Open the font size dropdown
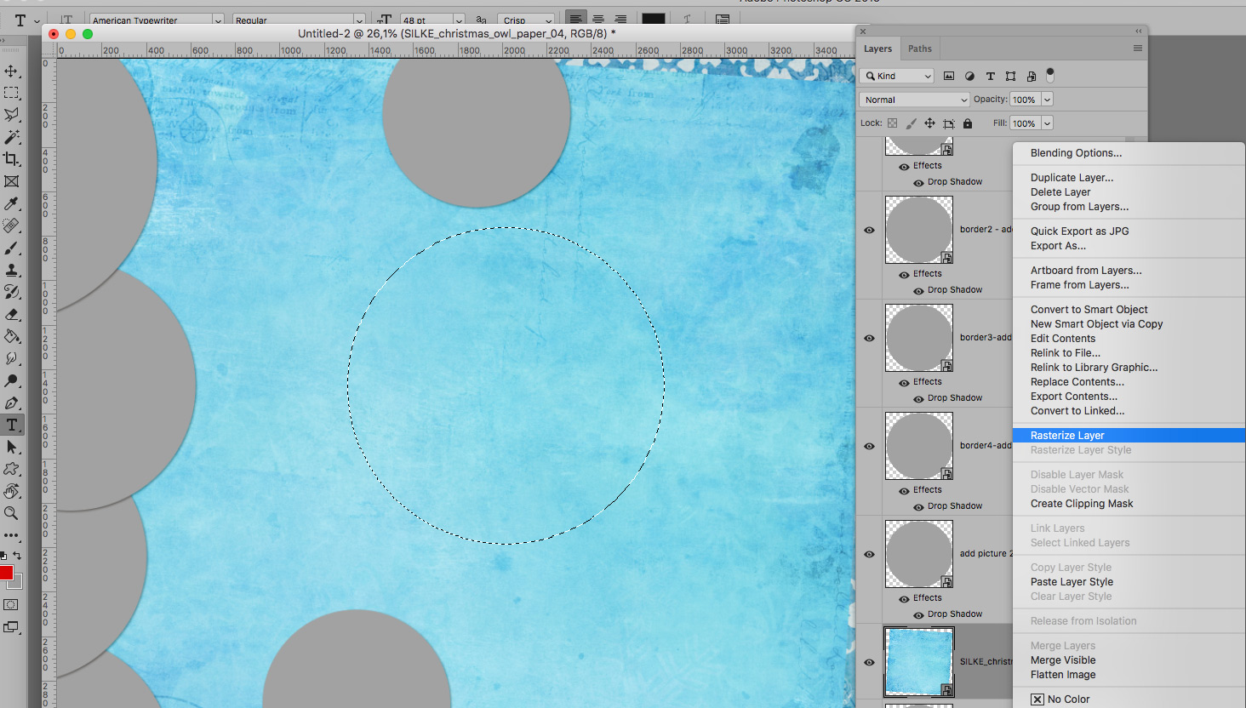The height and width of the screenshot is (708, 1246). click(x=459, y=20)
